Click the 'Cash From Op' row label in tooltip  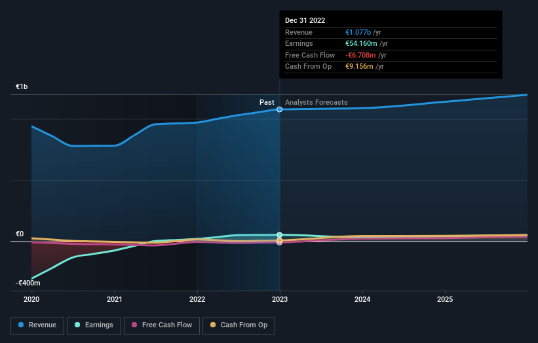pyautogui.click(x=309, y=67)
